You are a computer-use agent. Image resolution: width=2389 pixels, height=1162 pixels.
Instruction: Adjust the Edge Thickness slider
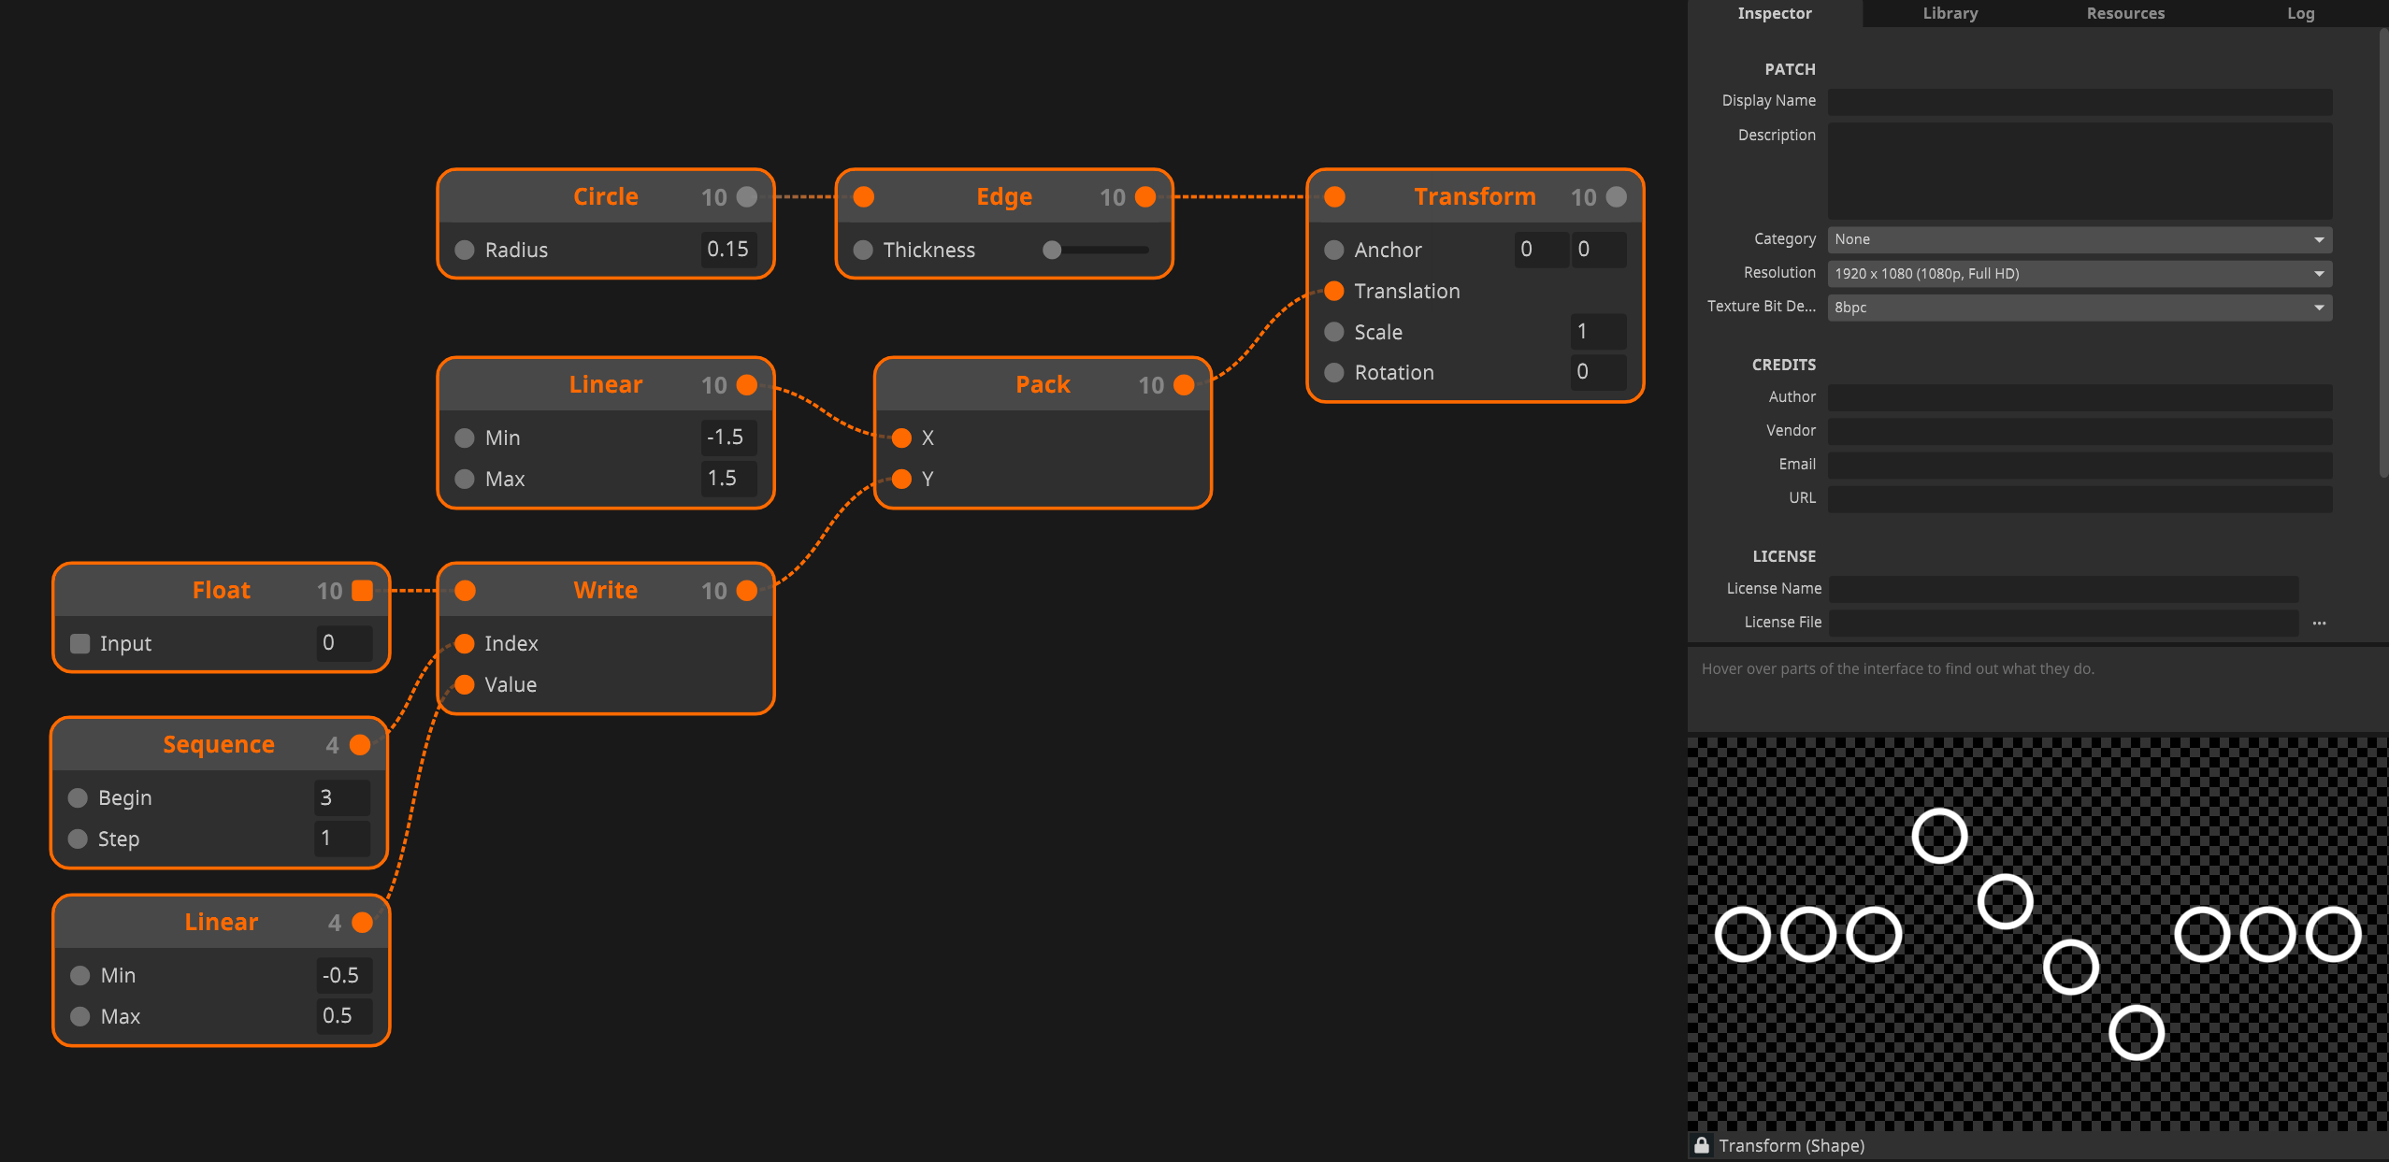click(1096, 250)
